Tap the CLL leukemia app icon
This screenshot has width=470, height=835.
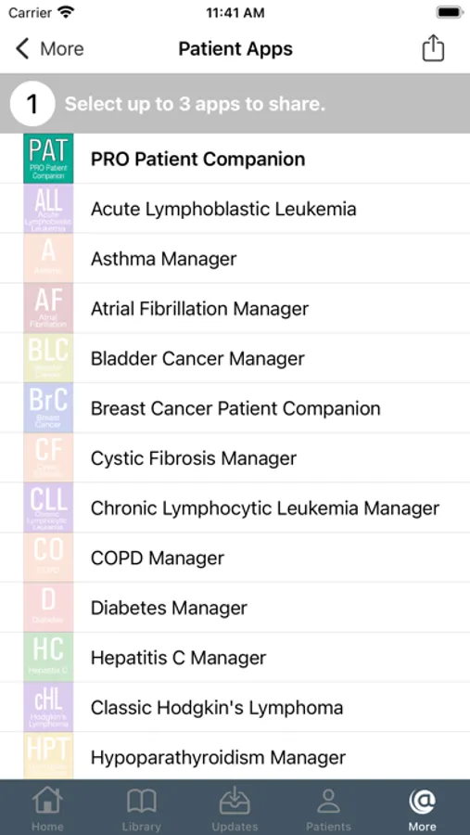click(48, 507)
